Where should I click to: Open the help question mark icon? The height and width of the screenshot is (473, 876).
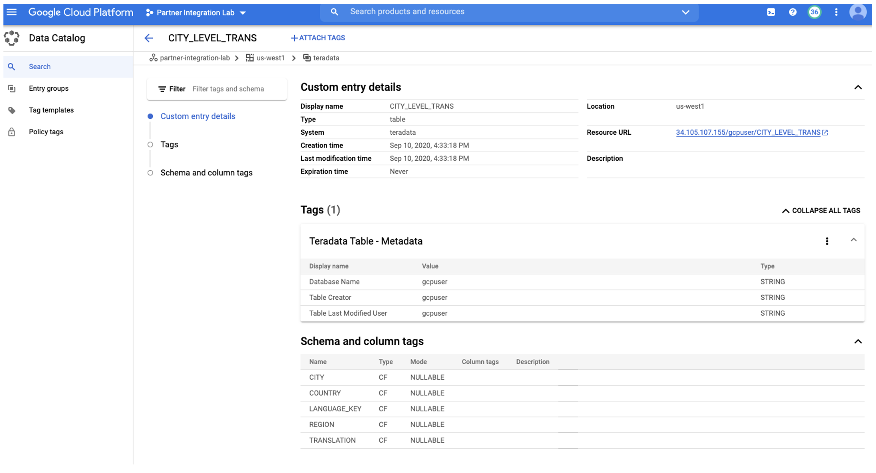793,12
